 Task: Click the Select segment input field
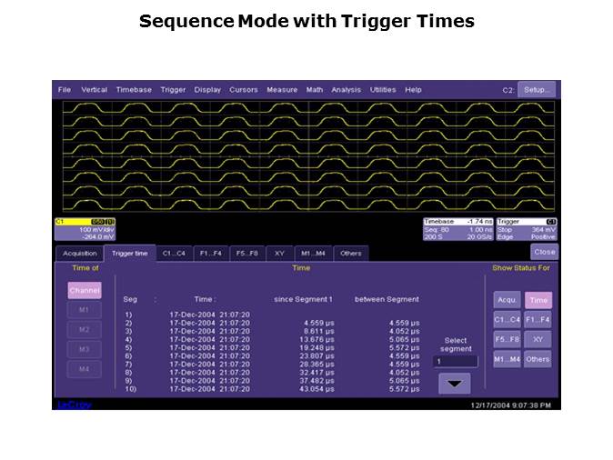pyautogui.click(x=455, y=361)
